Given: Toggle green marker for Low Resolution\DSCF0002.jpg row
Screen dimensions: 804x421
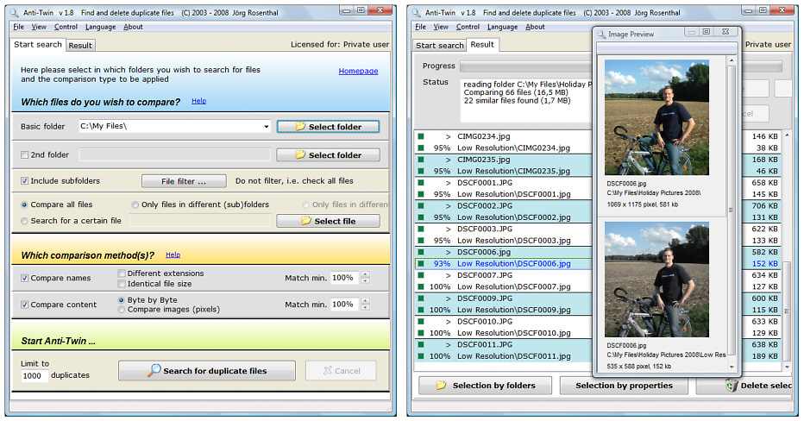Looking at the screenshot, I should click(x=421, y=217).
